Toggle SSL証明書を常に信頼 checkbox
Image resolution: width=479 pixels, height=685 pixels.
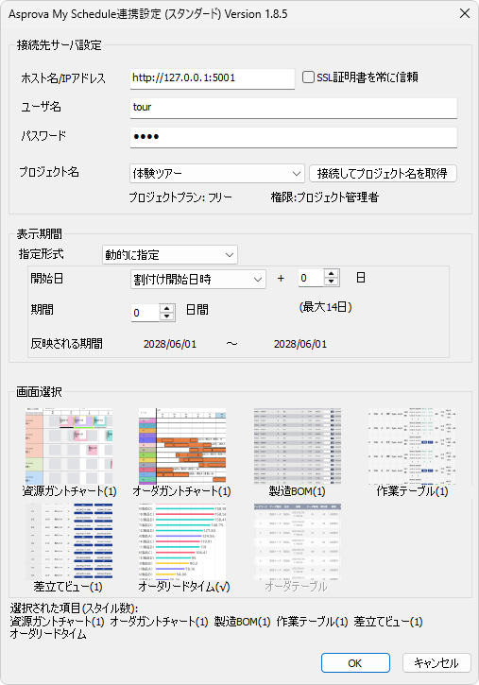308,77
